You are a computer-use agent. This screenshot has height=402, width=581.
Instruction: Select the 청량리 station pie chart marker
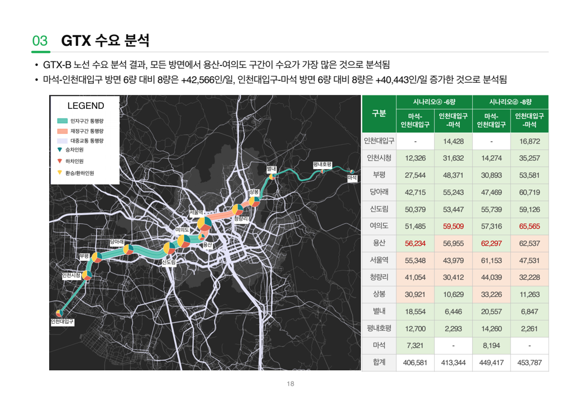[237, 209]
